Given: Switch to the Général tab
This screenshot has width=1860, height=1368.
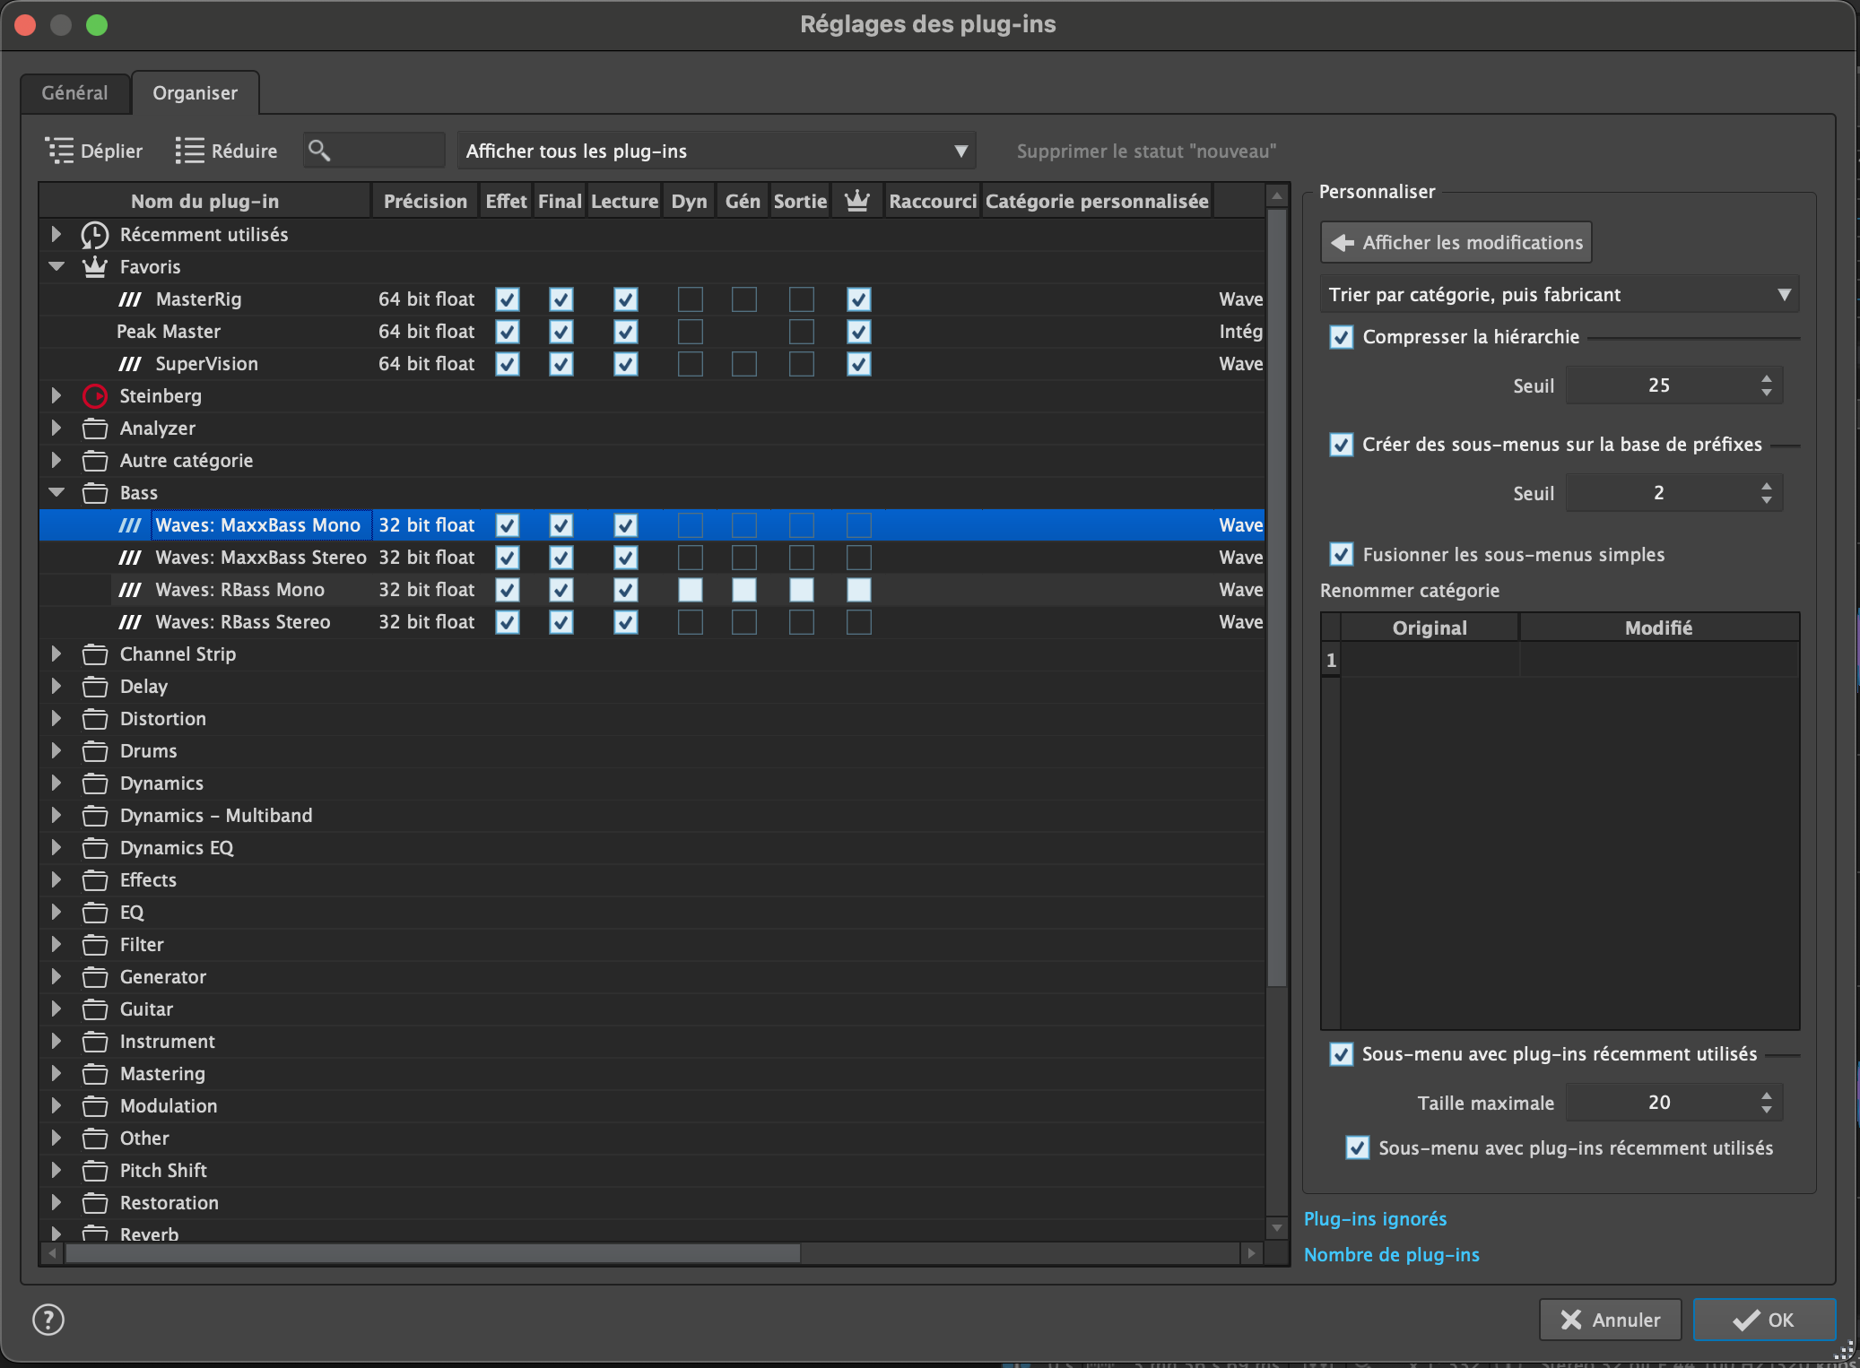Looking at the screenshot, I should point(75,92).
